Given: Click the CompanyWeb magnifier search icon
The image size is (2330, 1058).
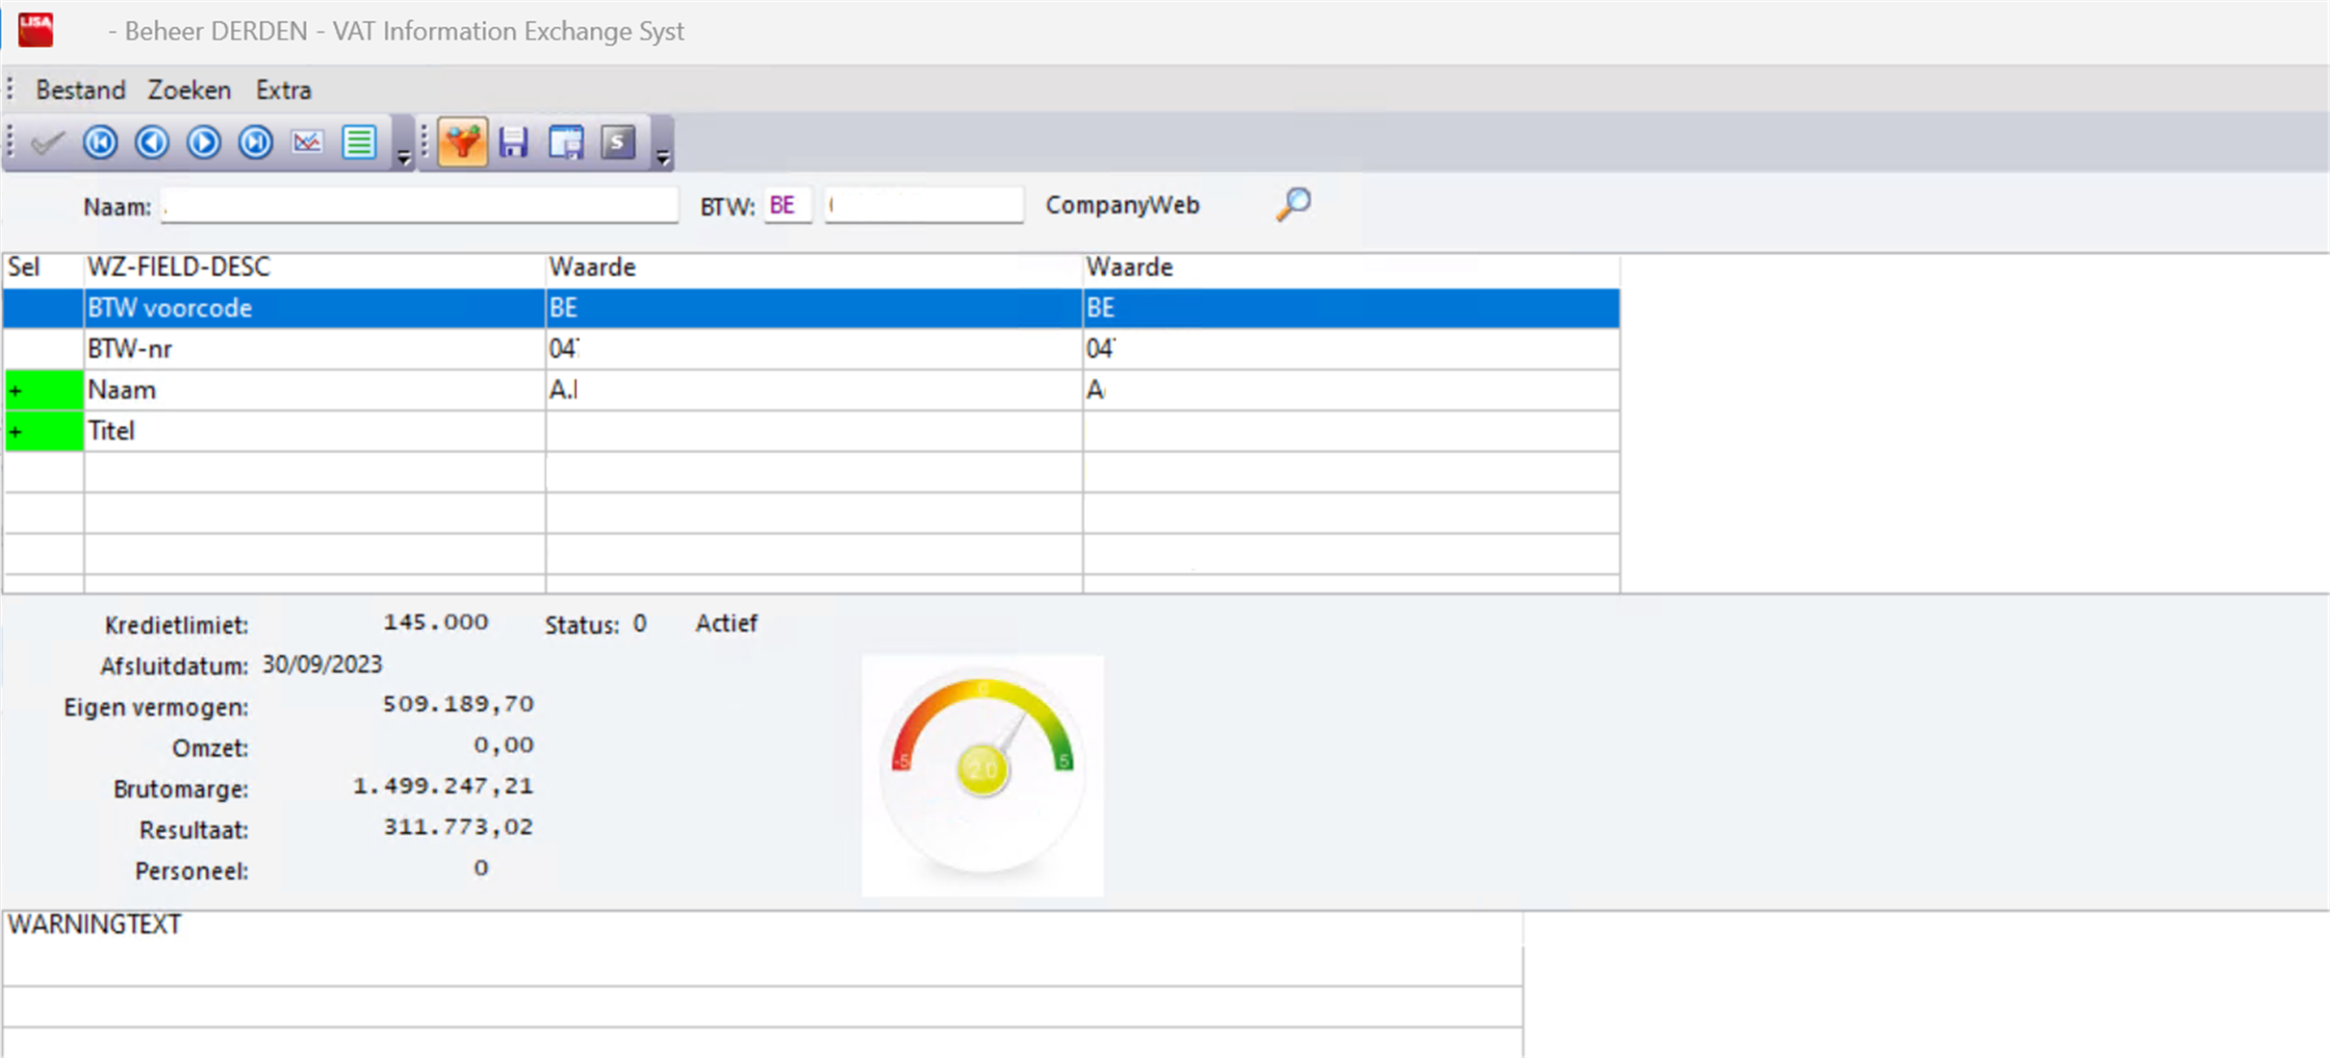Looking at the screenshot, I should pyautogui.click(x=1293, y=204).
